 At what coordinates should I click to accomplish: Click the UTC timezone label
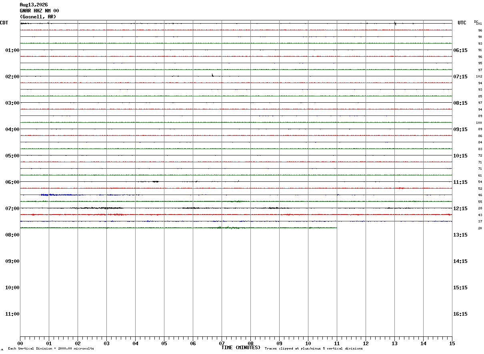tap(462, 23)
